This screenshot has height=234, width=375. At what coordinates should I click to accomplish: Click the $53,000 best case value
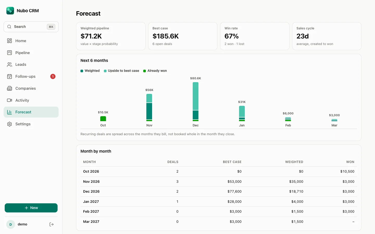[x=235, y=182]
